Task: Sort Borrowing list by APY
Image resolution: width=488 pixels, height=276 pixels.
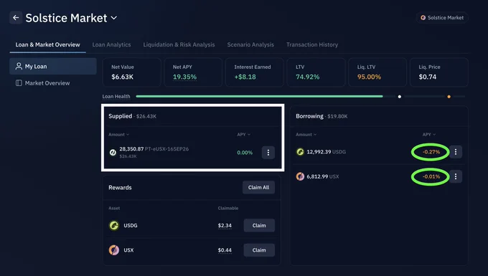Action: pyautogui.click(x=429, y=135)
